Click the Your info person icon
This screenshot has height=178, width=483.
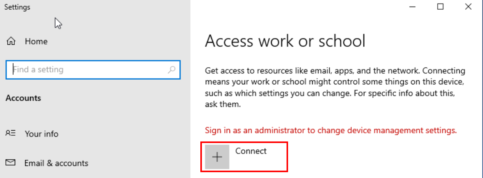(x=10, y=133)
